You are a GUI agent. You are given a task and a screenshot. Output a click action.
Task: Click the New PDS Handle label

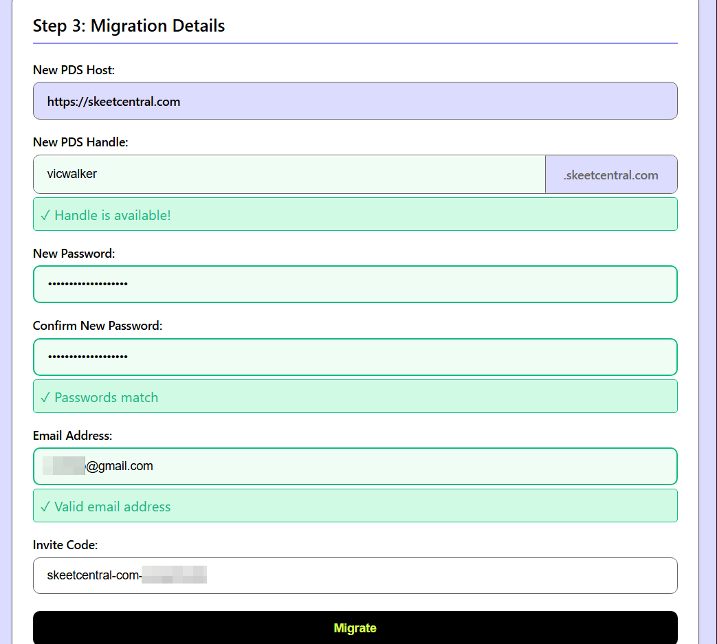tap(80, 142)
